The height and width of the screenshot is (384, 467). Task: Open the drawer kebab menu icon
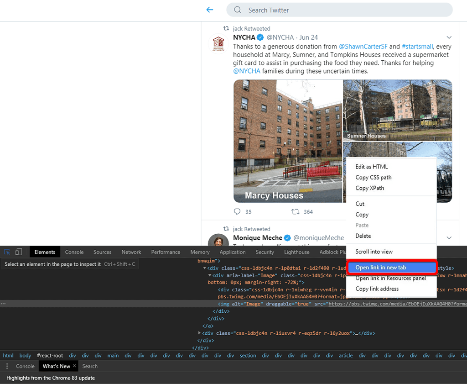(7, 366)
